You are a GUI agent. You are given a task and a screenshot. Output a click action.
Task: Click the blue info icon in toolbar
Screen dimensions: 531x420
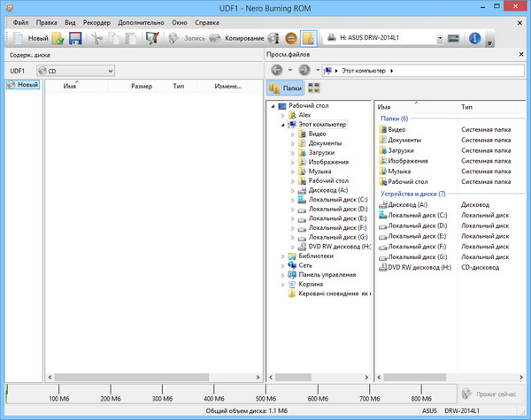click(x=474, y=39)
